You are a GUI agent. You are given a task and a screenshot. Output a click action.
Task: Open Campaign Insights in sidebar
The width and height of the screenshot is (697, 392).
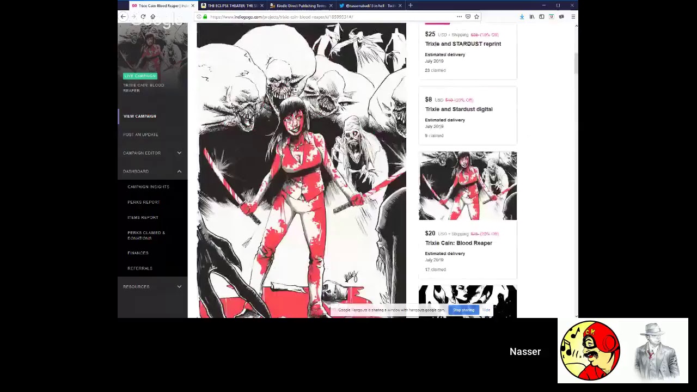click(148, 187)
